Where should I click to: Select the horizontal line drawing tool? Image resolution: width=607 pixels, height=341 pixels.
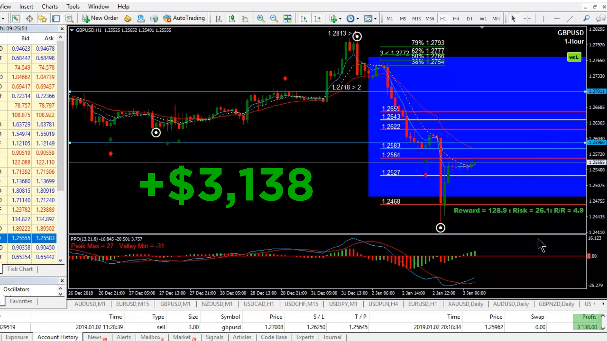557,19
